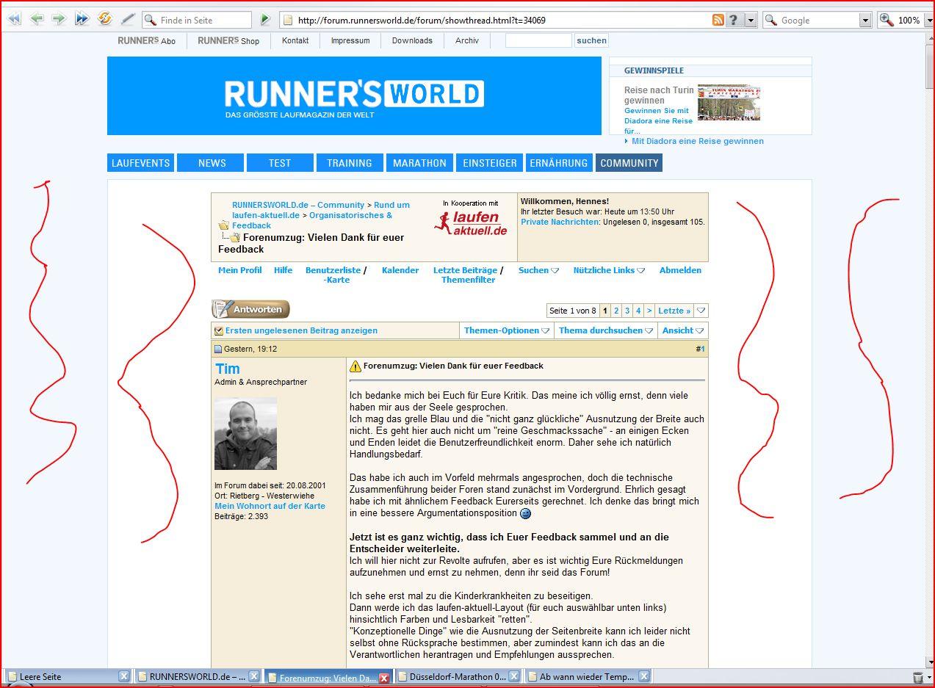Click the fast forward toolbar button
Viewport: 935px width, 688px height.
82,20
